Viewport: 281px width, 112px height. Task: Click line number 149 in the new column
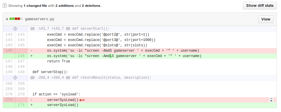point(21,72)
